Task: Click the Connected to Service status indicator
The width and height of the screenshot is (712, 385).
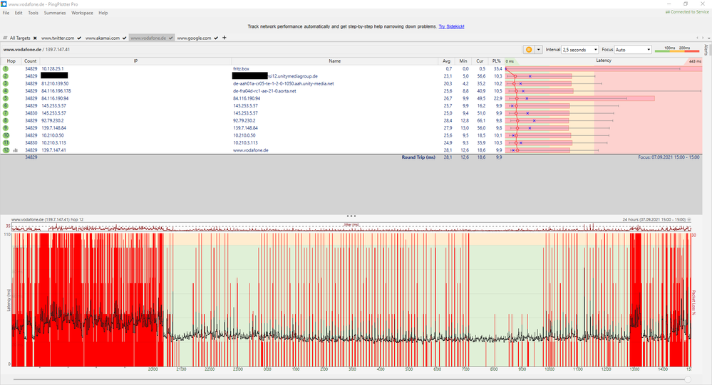Action: coord(687,12)
